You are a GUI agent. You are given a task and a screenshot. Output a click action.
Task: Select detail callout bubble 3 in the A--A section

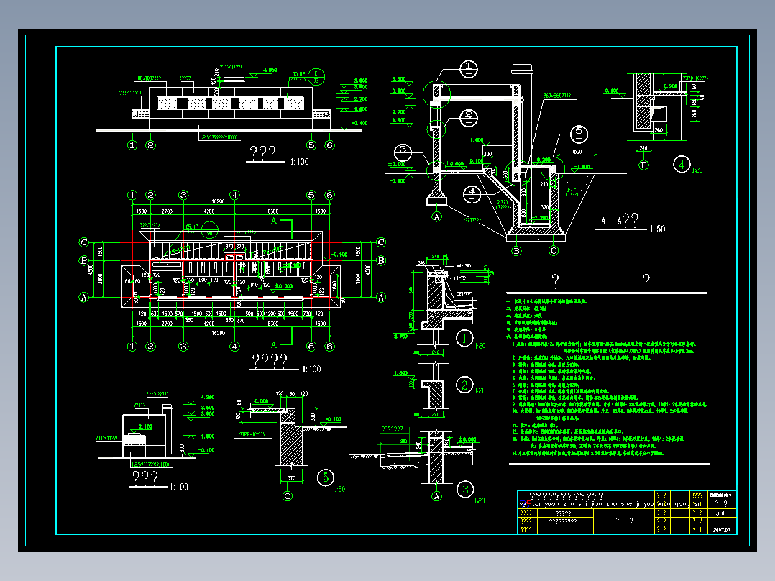(x=403, y=152)
